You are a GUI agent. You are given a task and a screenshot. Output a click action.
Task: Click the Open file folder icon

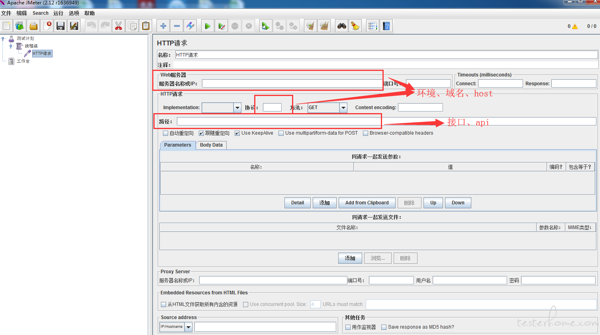33,26
